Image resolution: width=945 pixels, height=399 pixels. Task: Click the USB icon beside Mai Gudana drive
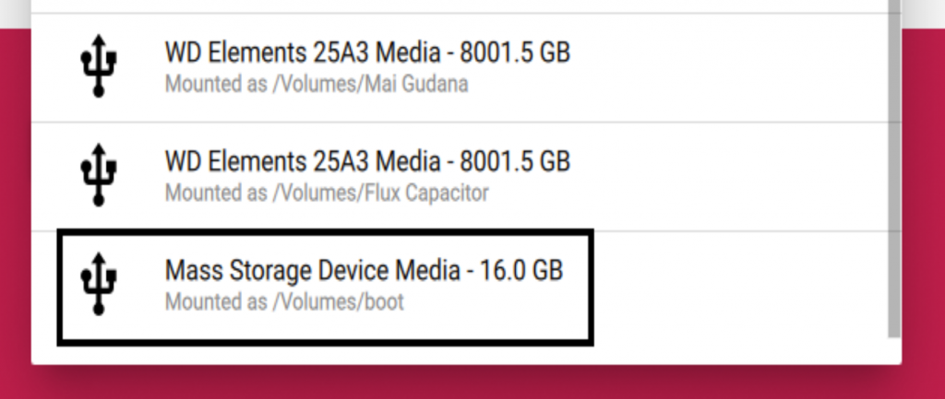click(98, 65)
